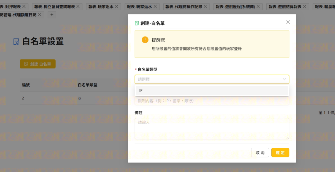Close the 代理額度日誌 tab
Viewport: 335px width, 172px height.
[x=40, y=15]
